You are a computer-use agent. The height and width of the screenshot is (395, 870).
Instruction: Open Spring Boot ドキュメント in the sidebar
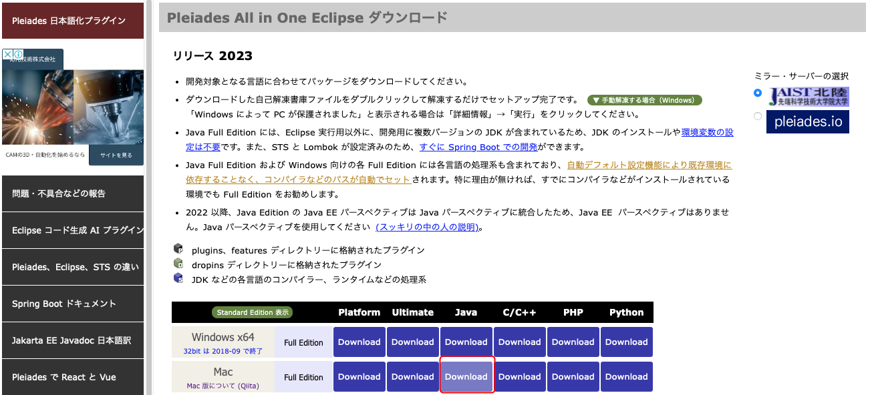point(72,304)
